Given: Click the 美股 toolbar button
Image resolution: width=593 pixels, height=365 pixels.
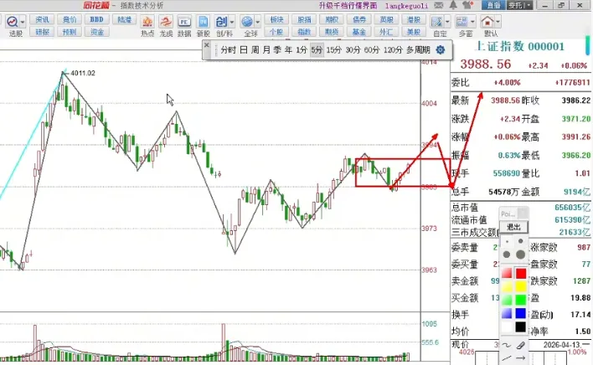Looking at the screenshot, I should pos(414,32).
